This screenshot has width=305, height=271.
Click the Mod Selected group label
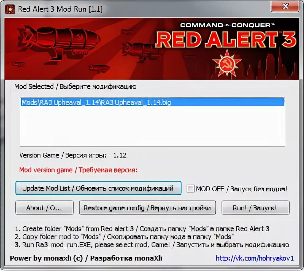pyautogui.click(x=75, y=86)
